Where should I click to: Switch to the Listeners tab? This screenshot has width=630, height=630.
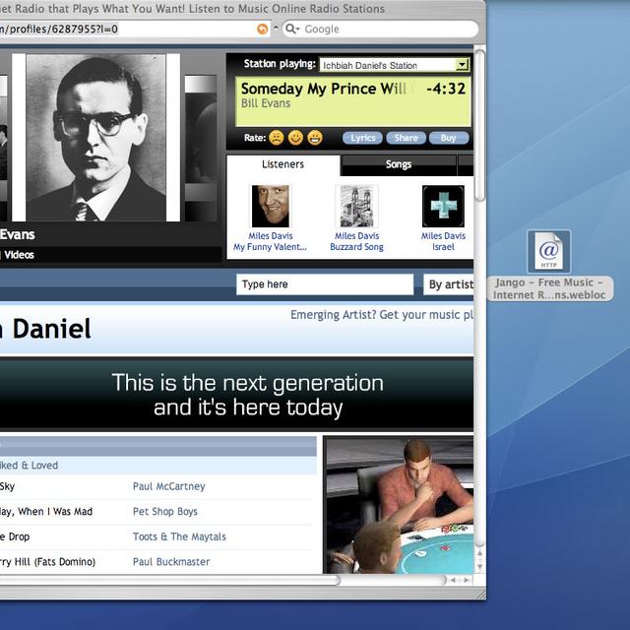283,164
